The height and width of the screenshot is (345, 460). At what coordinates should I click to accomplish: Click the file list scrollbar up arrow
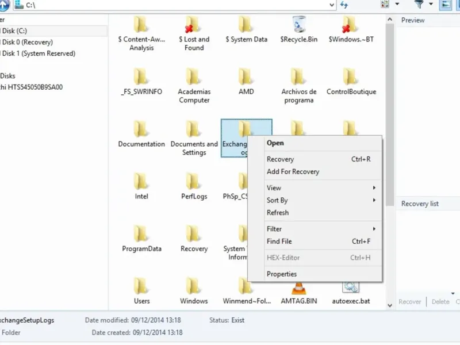tap(390, 20)
